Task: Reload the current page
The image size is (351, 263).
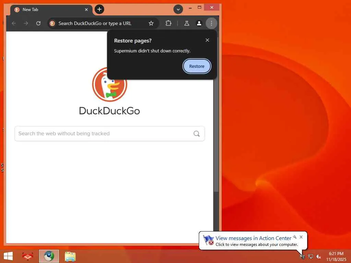Action: [x=38, y=23]
